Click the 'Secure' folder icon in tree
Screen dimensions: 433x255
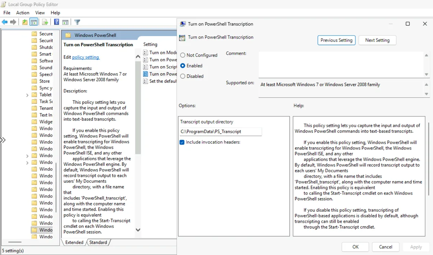[x=34, y=34]
